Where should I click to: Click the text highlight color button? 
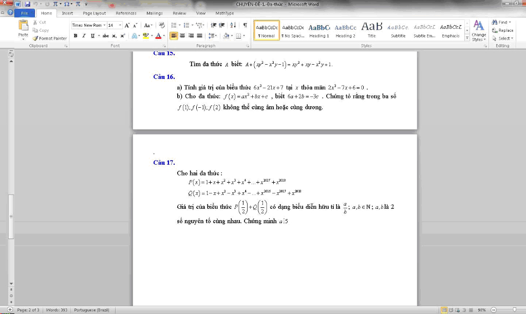tap(145, 36)
